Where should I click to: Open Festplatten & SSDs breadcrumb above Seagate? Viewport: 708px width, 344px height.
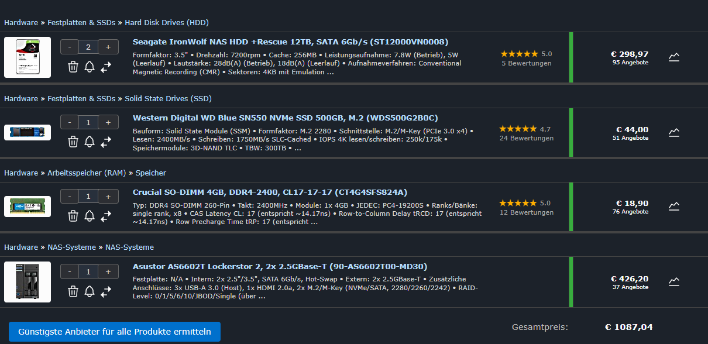click(x=81, y=23)
